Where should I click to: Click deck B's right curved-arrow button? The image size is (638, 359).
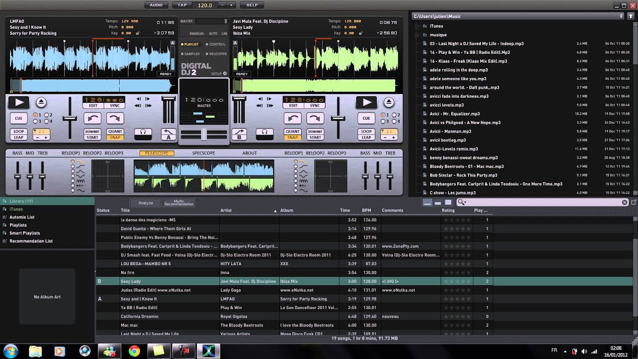point(315,118)
